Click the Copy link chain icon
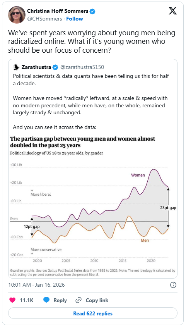This screenshot has width=186, height=327. [x=78, y=300]
